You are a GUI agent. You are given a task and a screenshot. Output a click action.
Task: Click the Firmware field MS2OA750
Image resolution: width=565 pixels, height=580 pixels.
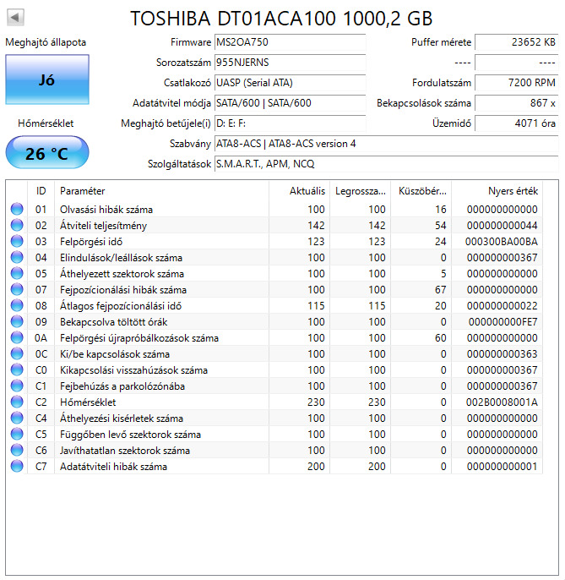tap(290, 42)
